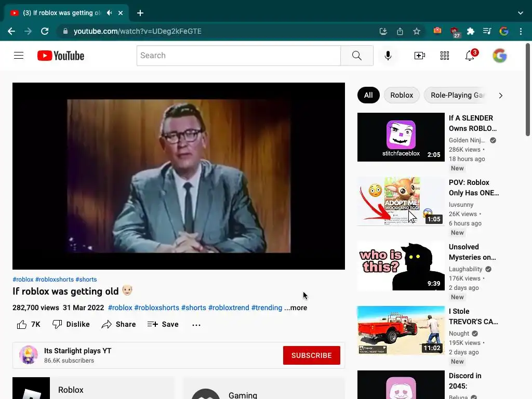532x399 pixels.
Task: Open a new browser tab
Action: tap(140, 13)
